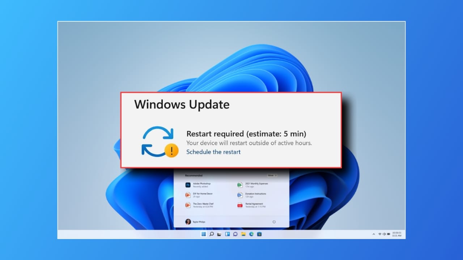
Task: Open Task View from the taskbar
Action: point(219,234)
